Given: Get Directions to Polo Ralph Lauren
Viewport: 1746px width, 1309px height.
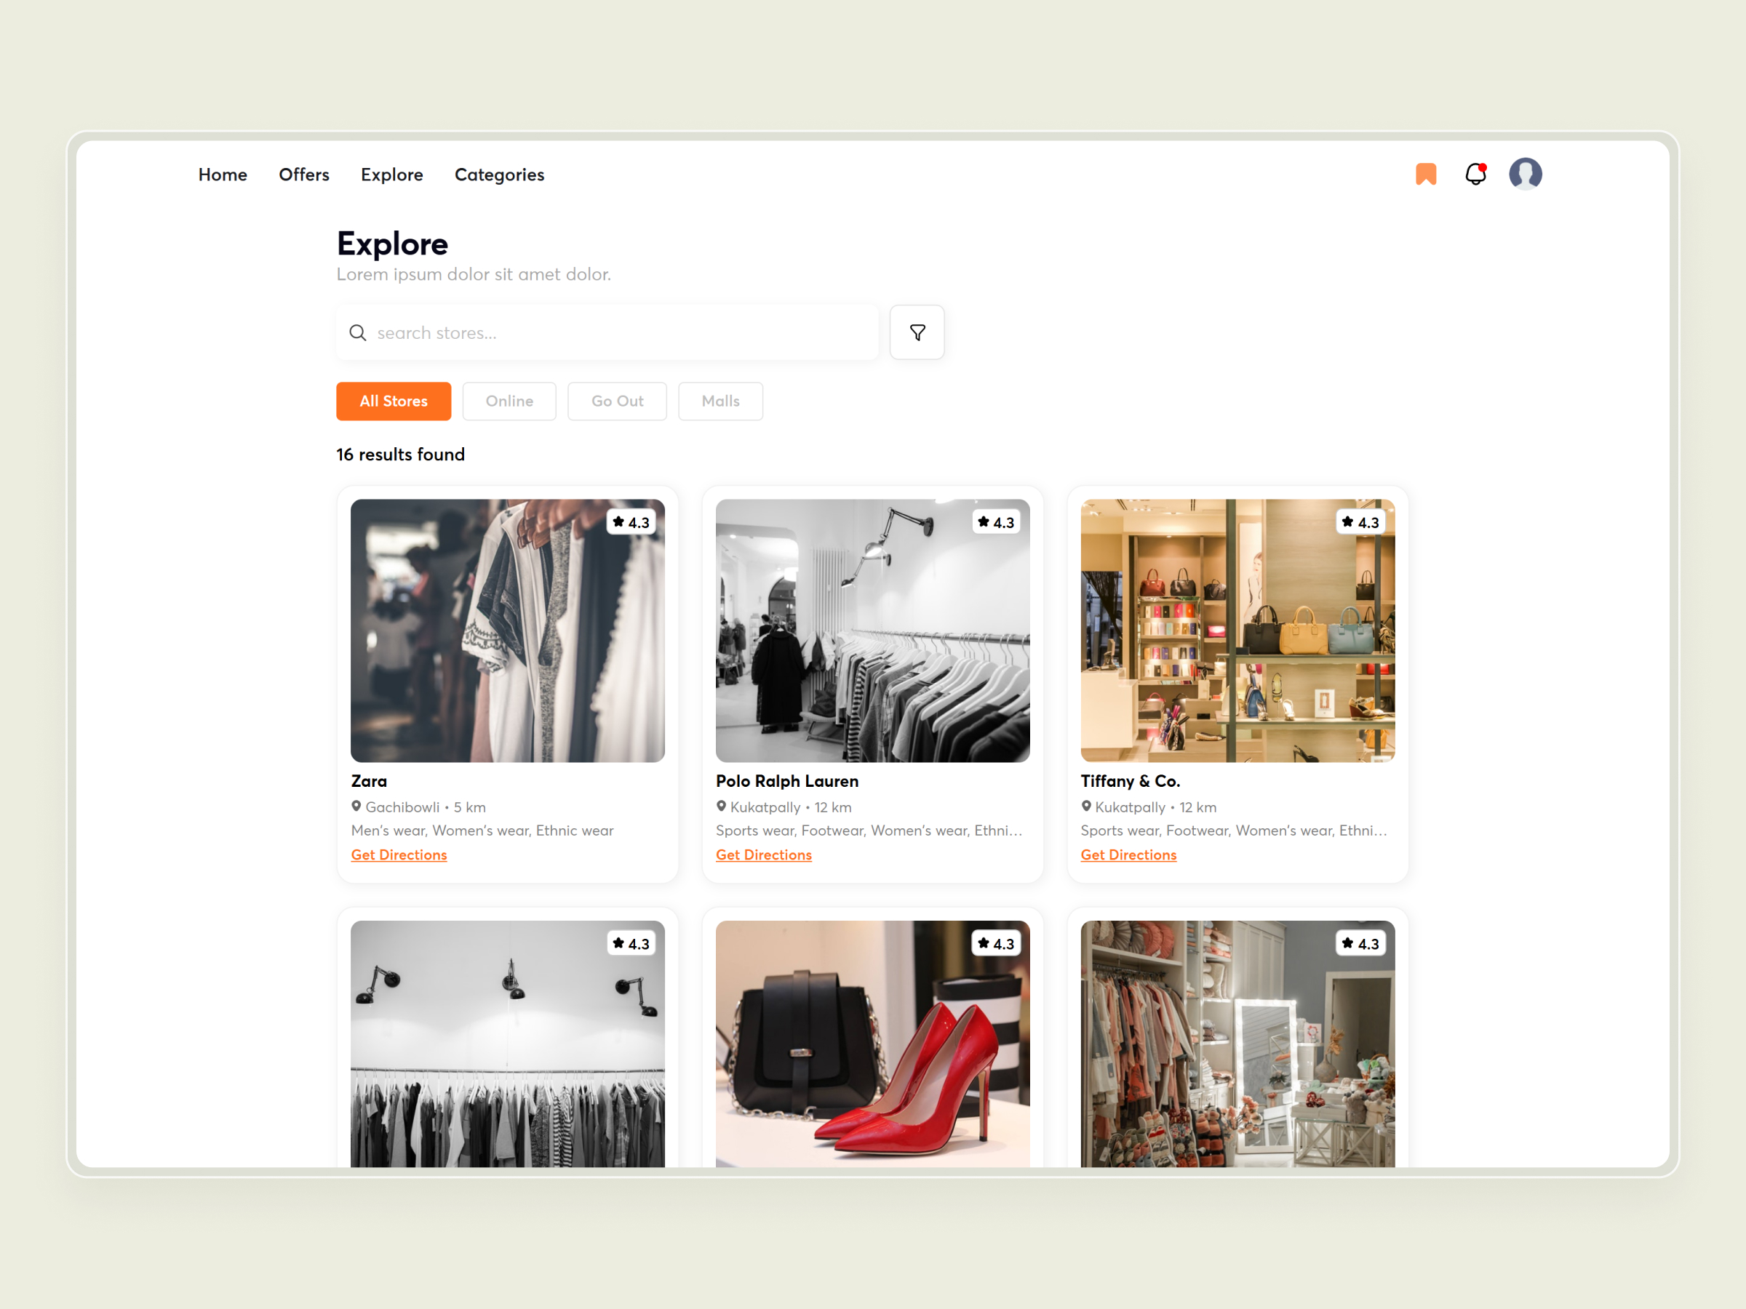Looking at the screenshot, I should click(x=763, y=854).
